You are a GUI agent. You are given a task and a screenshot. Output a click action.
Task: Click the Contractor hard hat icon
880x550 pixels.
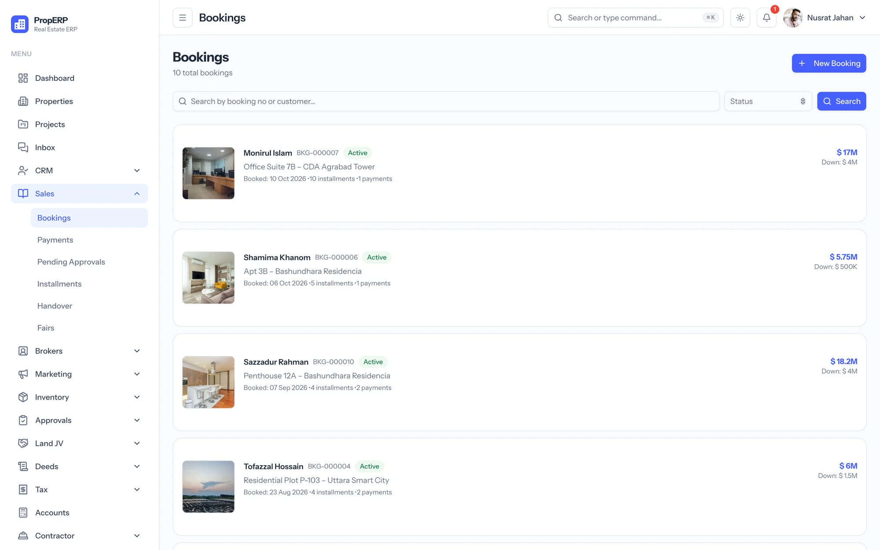(23, 535)
